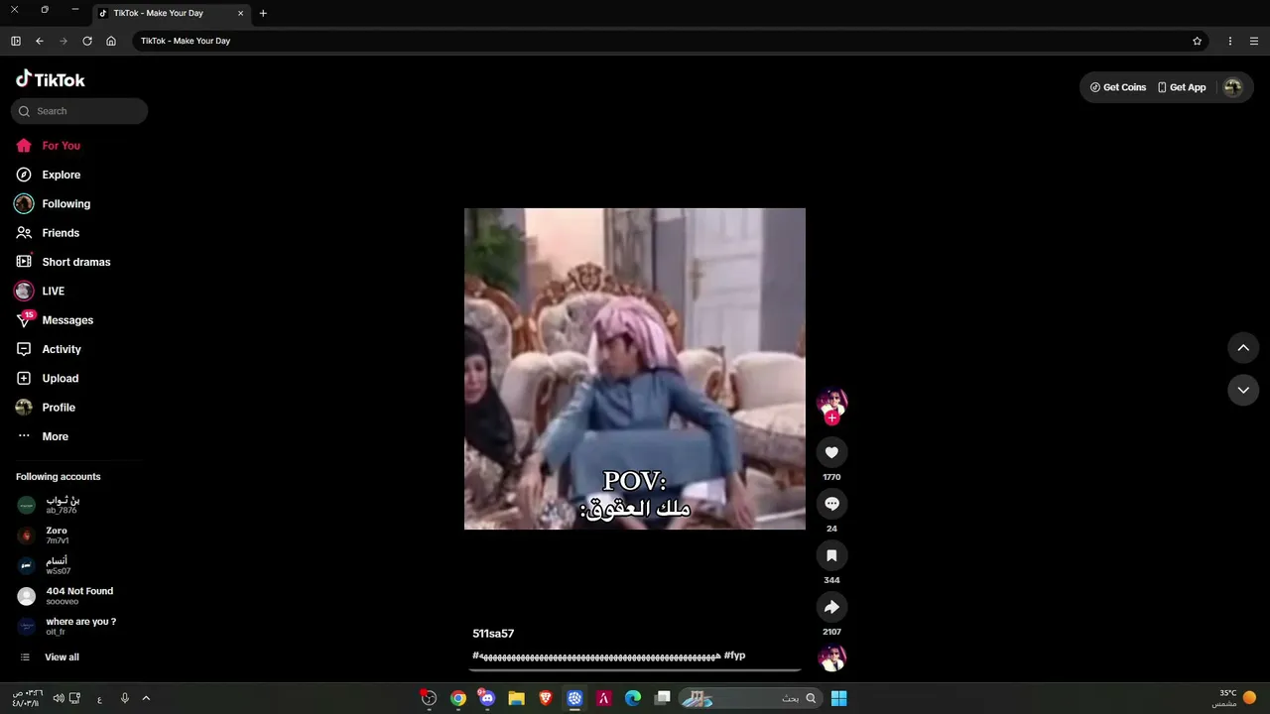Image resolution: width=1270 pixels, height=714 pixels.
Task: Open Microsoft Edge from taskbar
Action: [x=633, y=698]
